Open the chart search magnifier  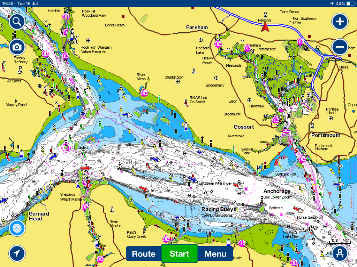click(17, 22)
